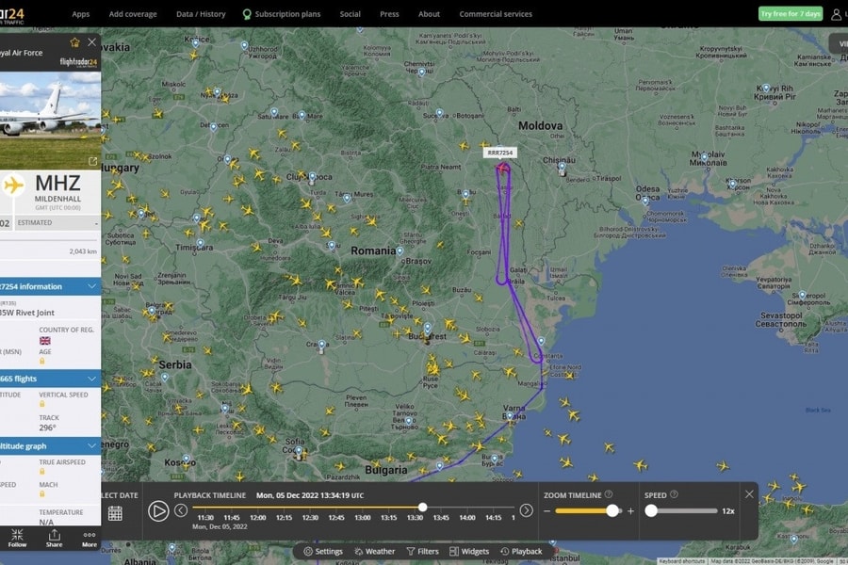Open the aircraft photo in the side panel
Screen dimensions: 848x565
[50, 121]
